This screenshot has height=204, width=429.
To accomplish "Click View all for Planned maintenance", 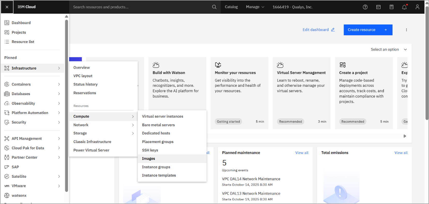I will 302,153.
